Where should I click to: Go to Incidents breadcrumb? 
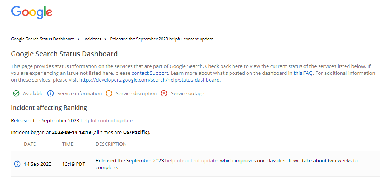(92, 39)
